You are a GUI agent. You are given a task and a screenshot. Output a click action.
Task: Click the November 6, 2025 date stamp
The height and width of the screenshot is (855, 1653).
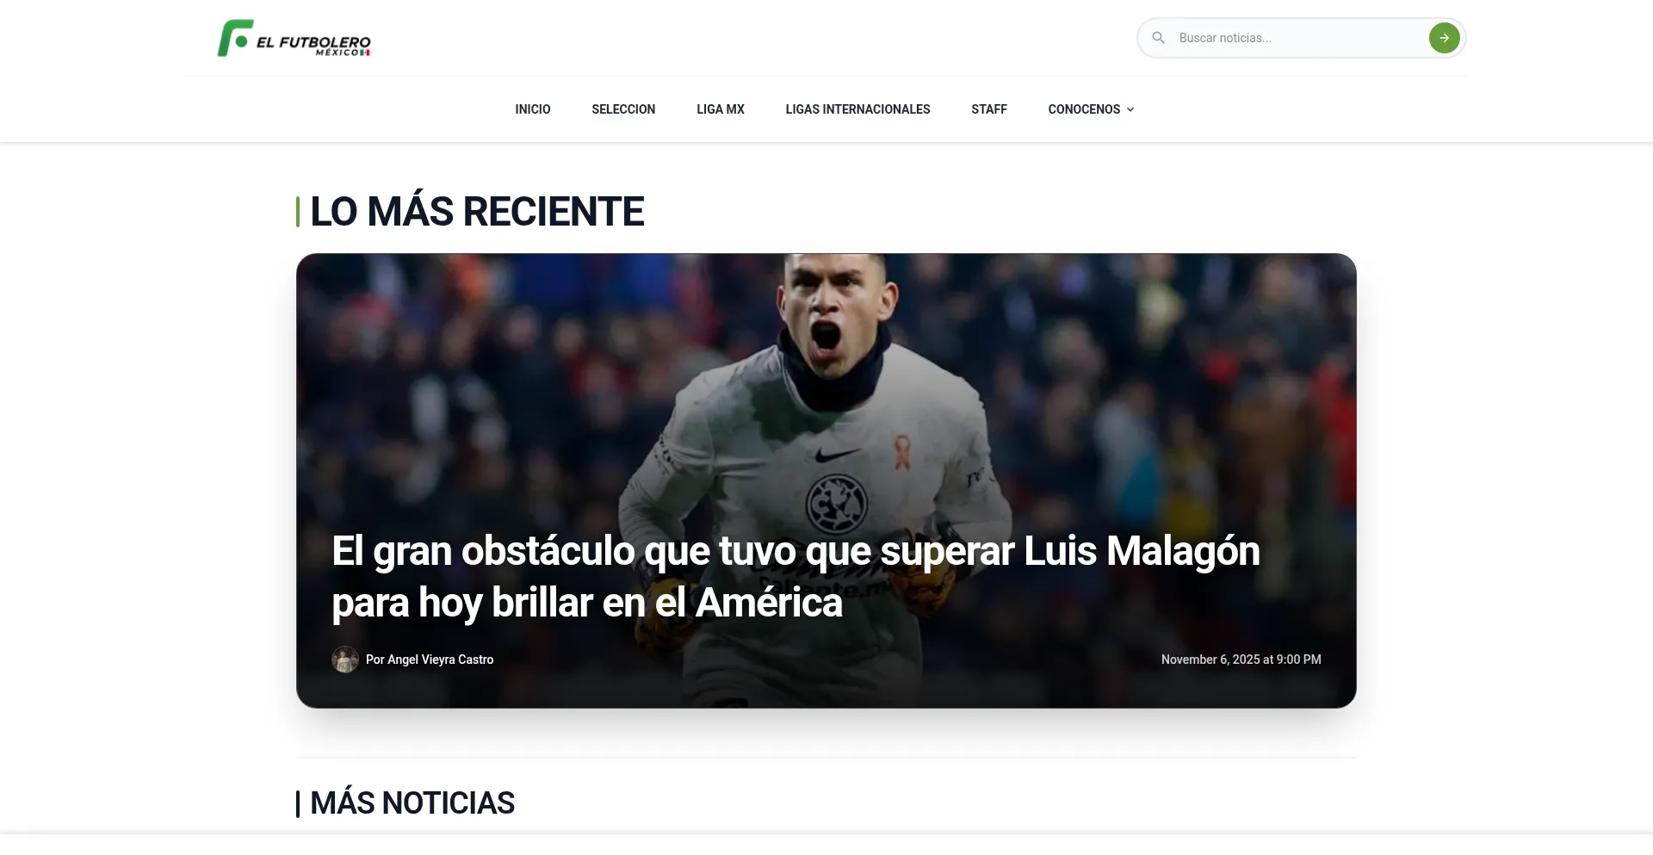(1241, 660)
